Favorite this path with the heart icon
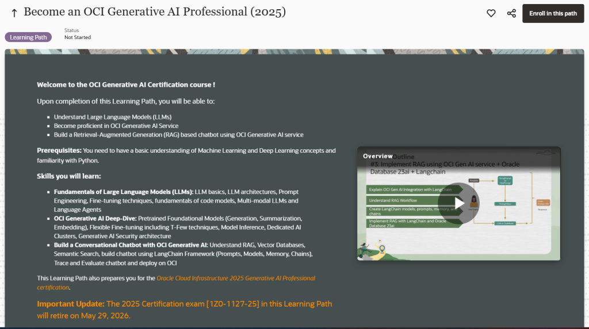 491,14
